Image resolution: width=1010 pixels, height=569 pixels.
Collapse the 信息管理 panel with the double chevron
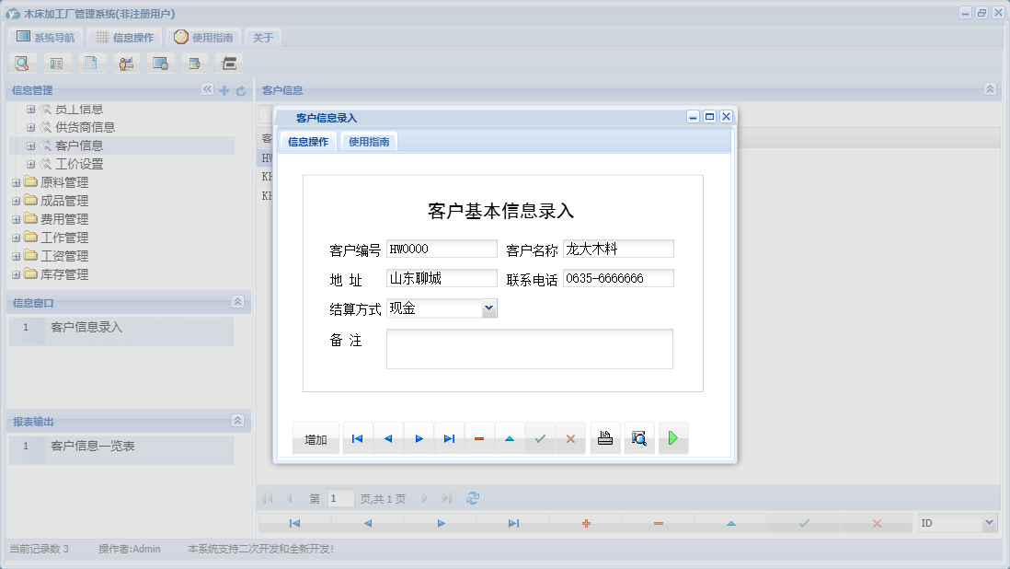click(x=207, y=89)
